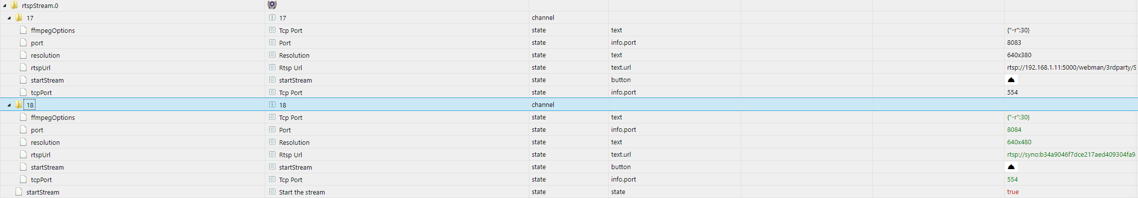Collapse the channel 18 folder arrow
The height and width of the screenshot is (198, 1138).
pyautogui.click(x=9, y=105)
